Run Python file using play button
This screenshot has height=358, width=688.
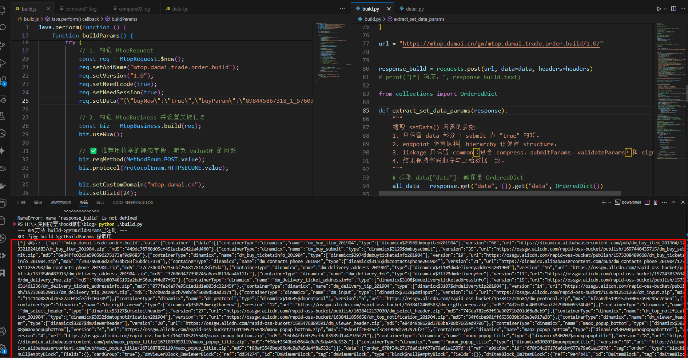tap(659, 9)
